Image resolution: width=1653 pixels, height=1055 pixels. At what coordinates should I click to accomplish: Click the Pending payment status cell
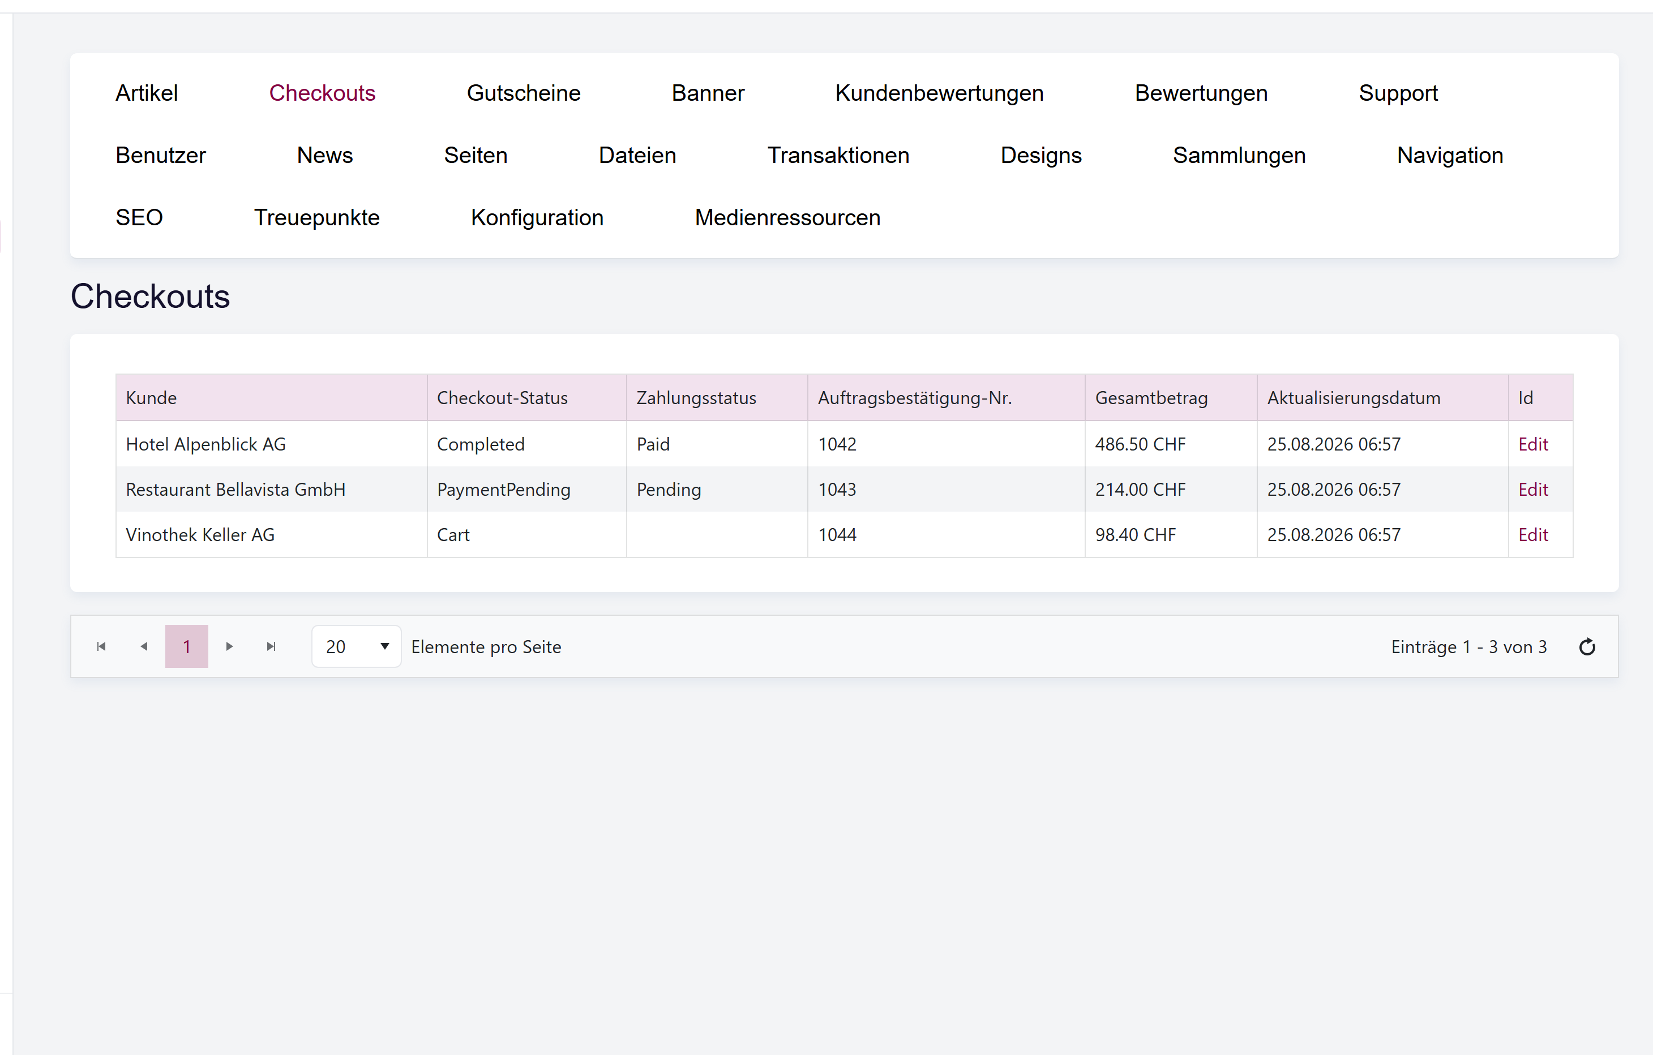coord(717,490)
